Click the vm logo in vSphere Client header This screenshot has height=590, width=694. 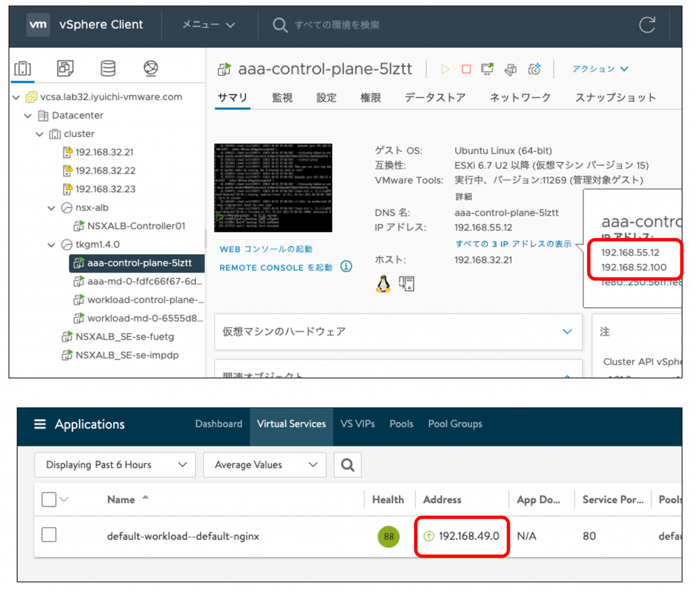[x=38, y=24]
